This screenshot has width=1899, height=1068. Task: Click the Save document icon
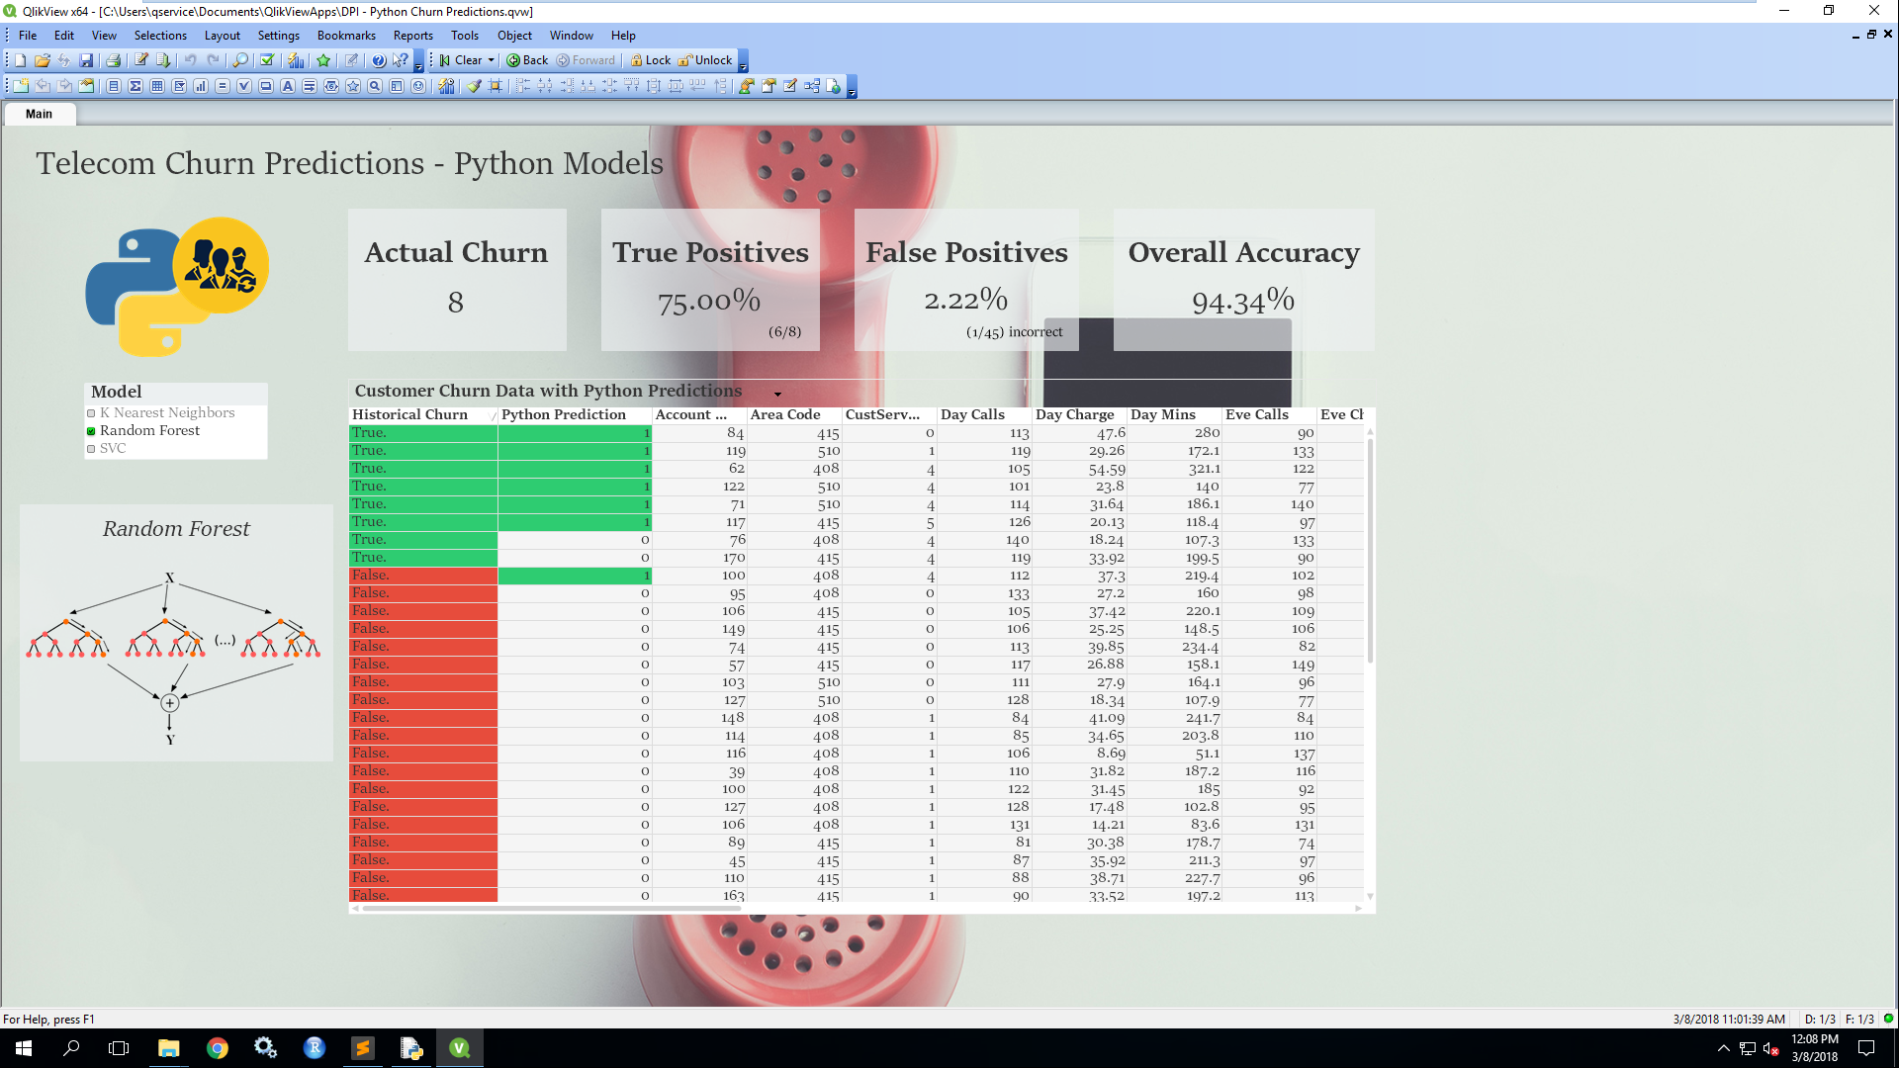click(86, 60)
